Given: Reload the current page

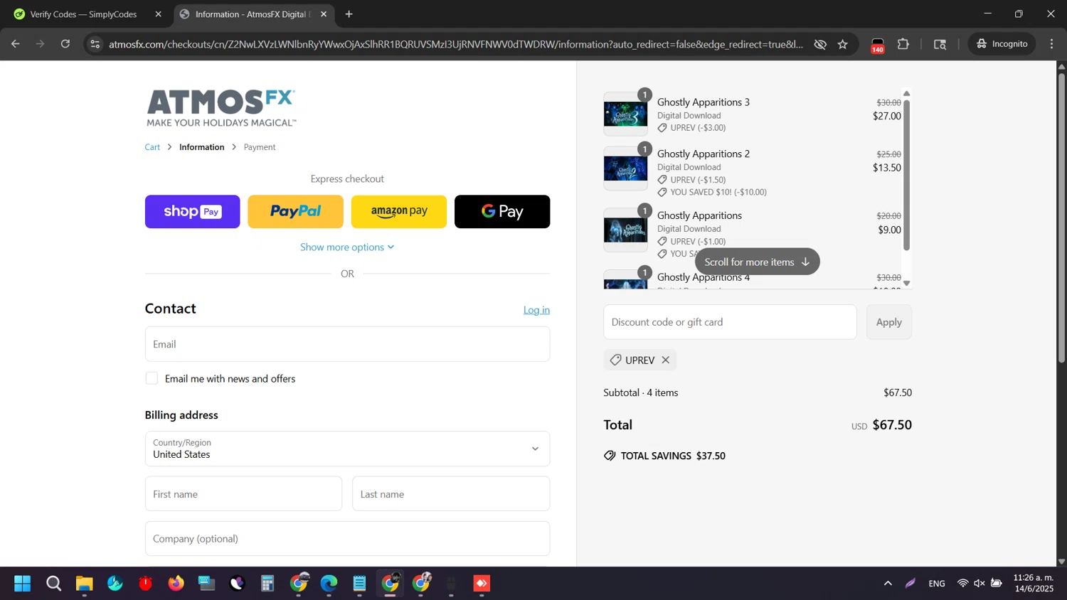Looking at the screenshot, I should pyautogui.click(x=65, y=44).
